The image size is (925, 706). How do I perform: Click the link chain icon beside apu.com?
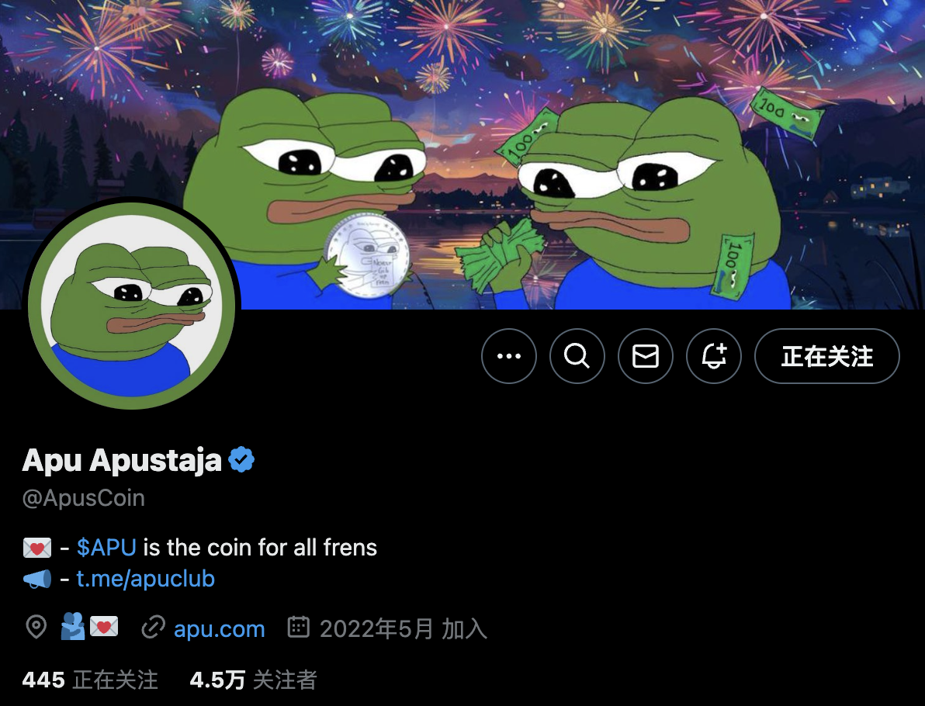point(153,628)
